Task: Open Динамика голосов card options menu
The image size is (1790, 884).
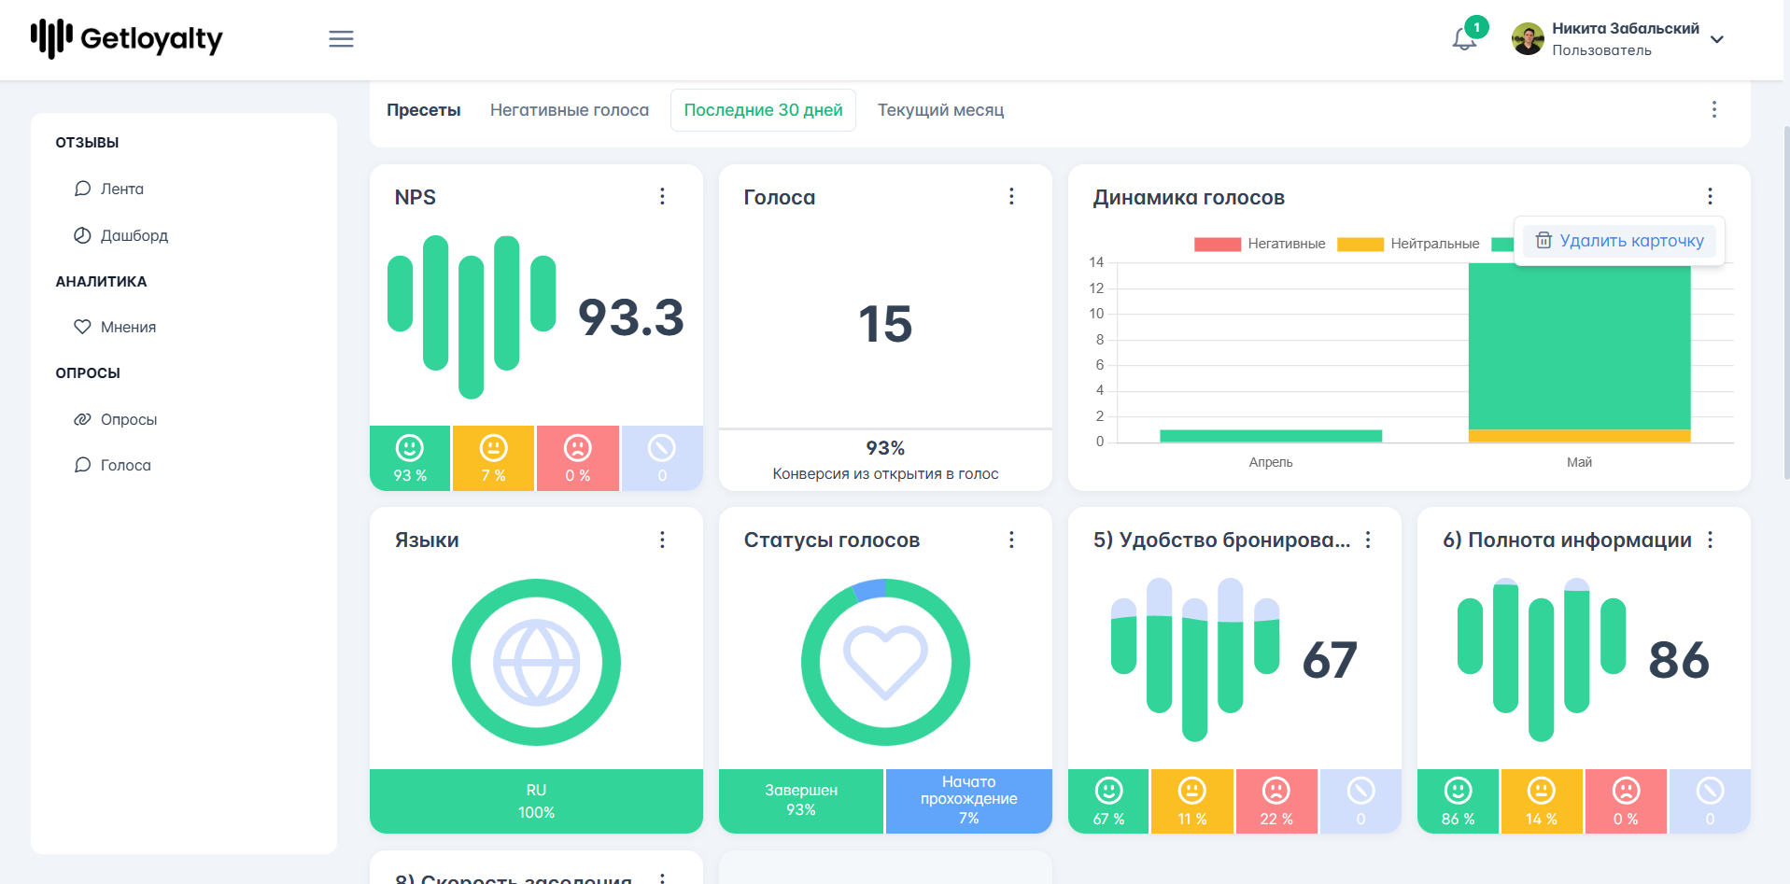Action: click(1711, 196)
